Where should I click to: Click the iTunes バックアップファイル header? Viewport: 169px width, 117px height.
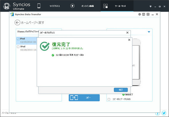28,32
